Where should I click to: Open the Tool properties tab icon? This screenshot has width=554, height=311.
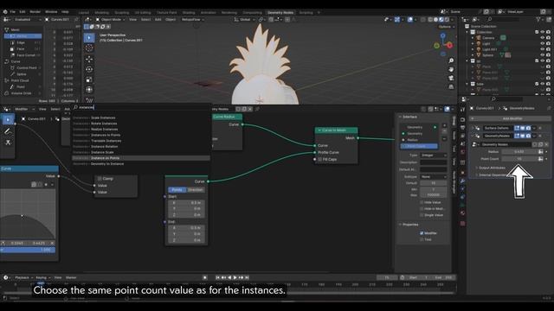point(462,110)
